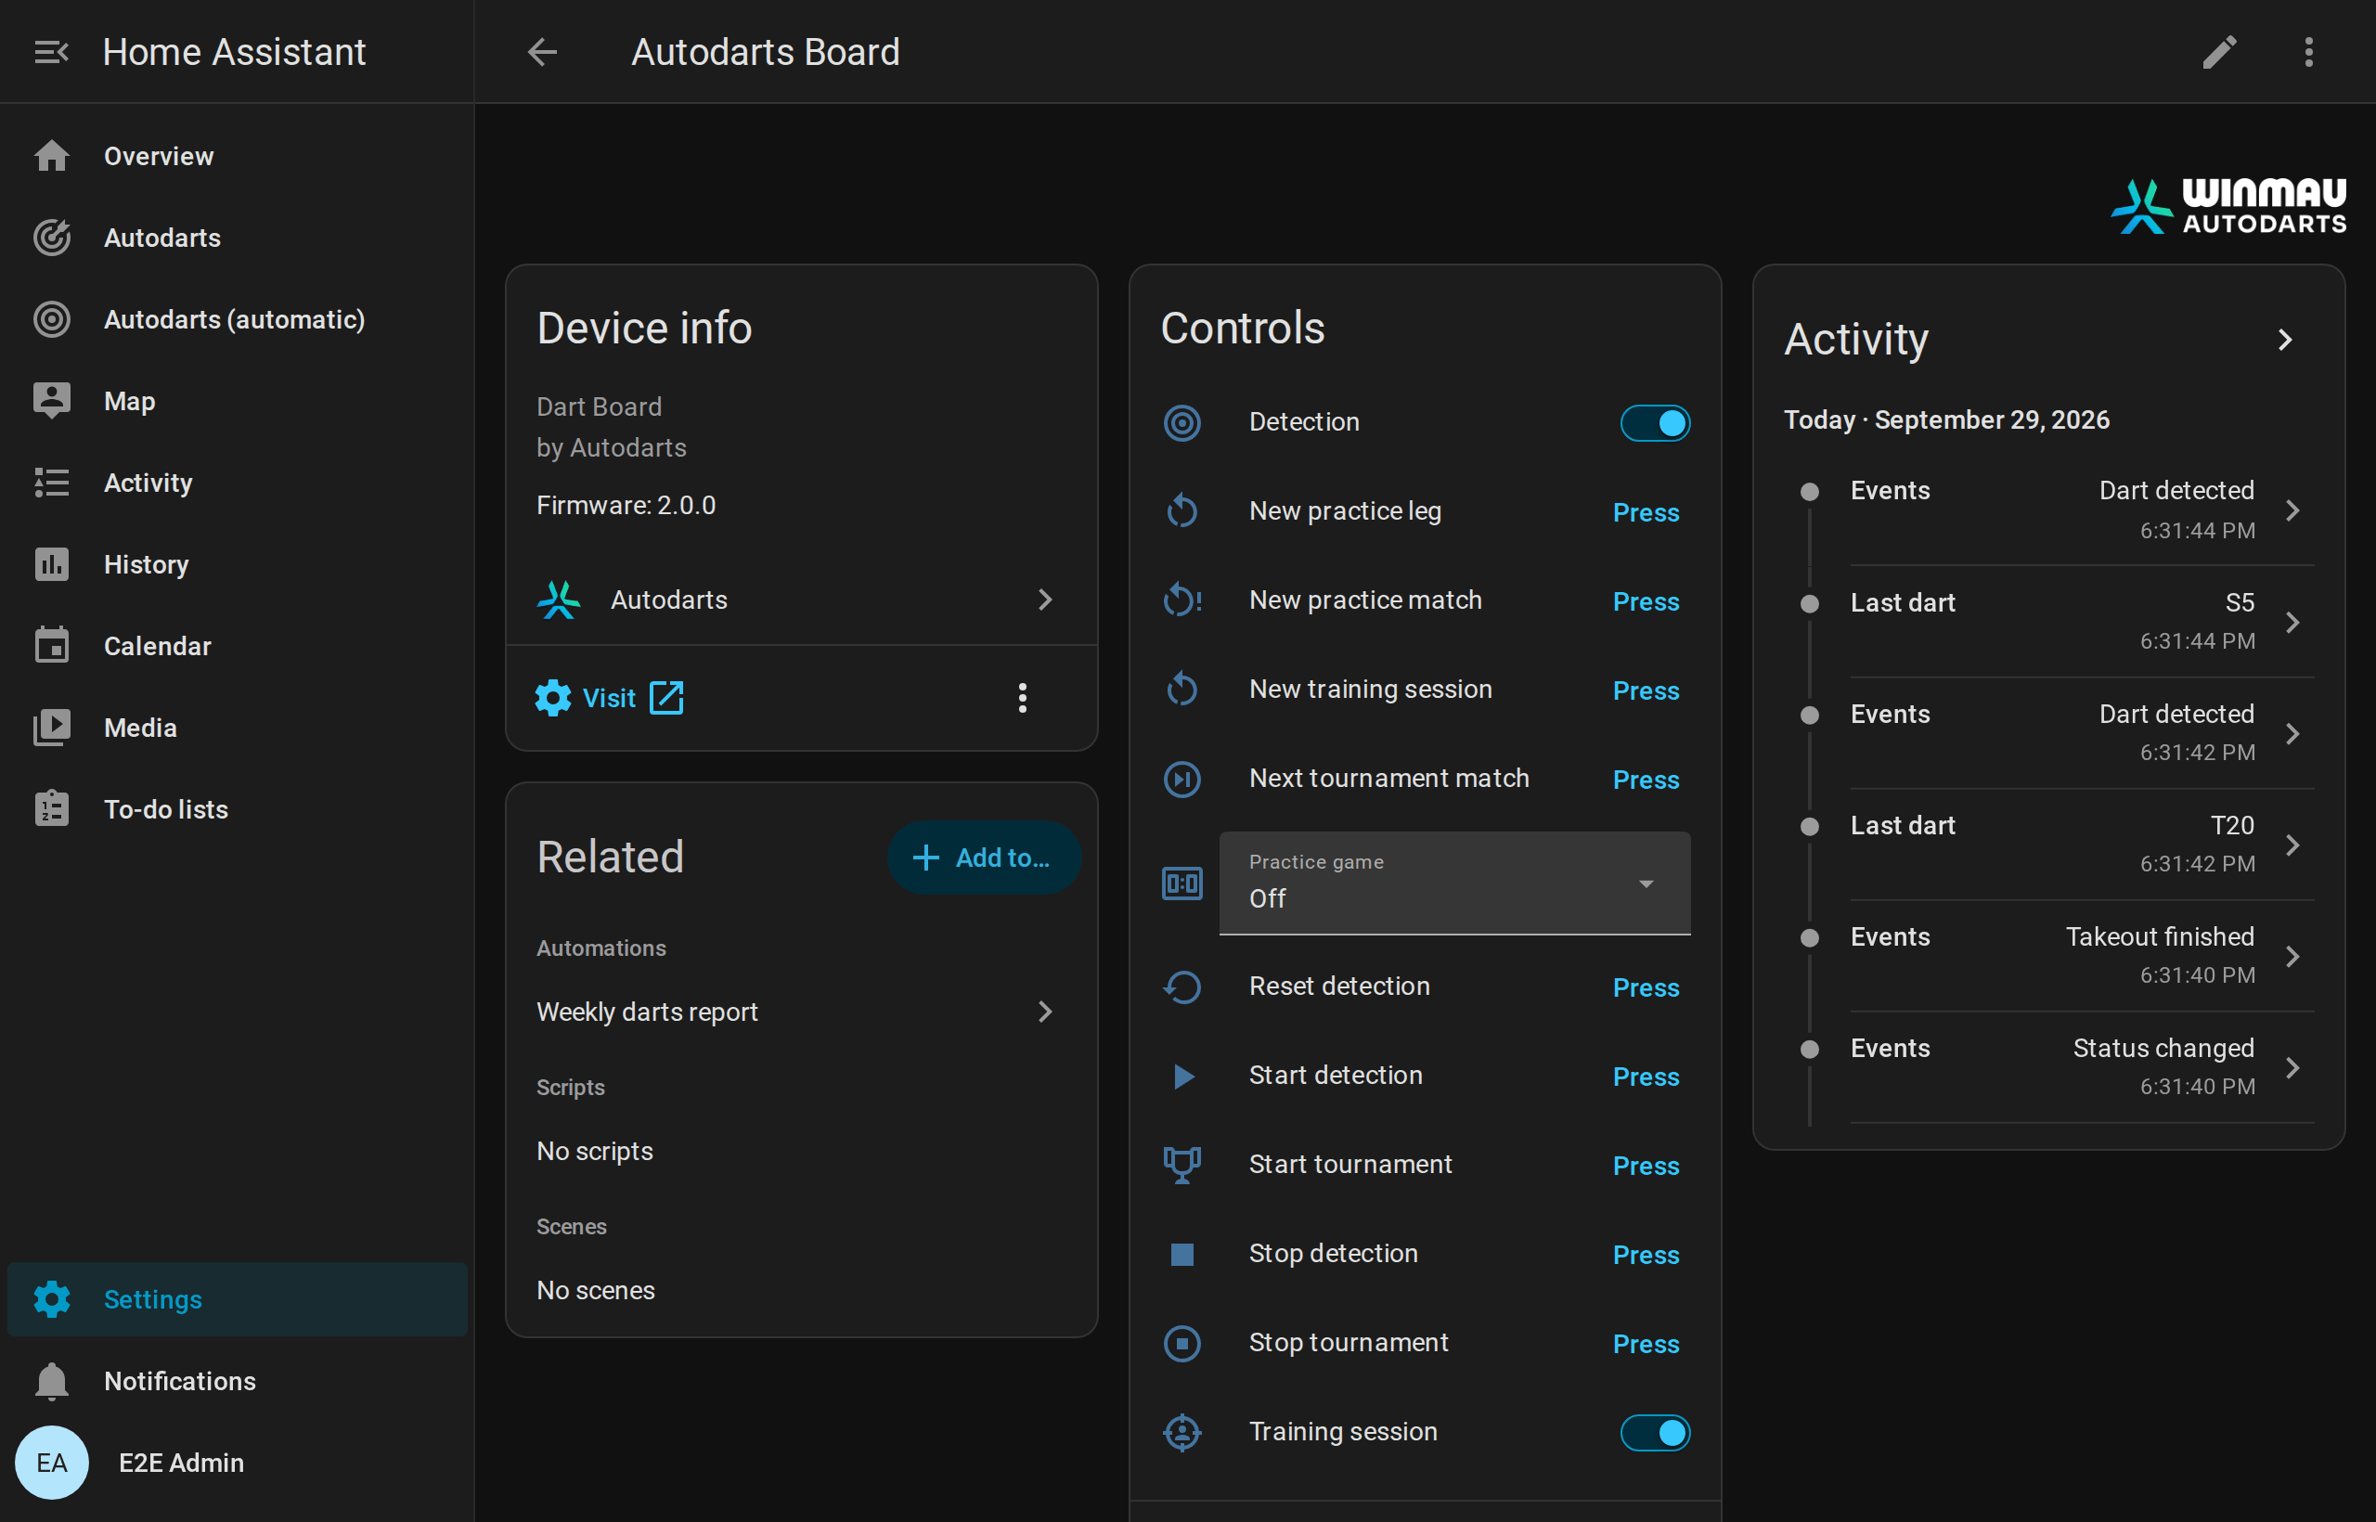Open the Practice game dropdown

1453,883
